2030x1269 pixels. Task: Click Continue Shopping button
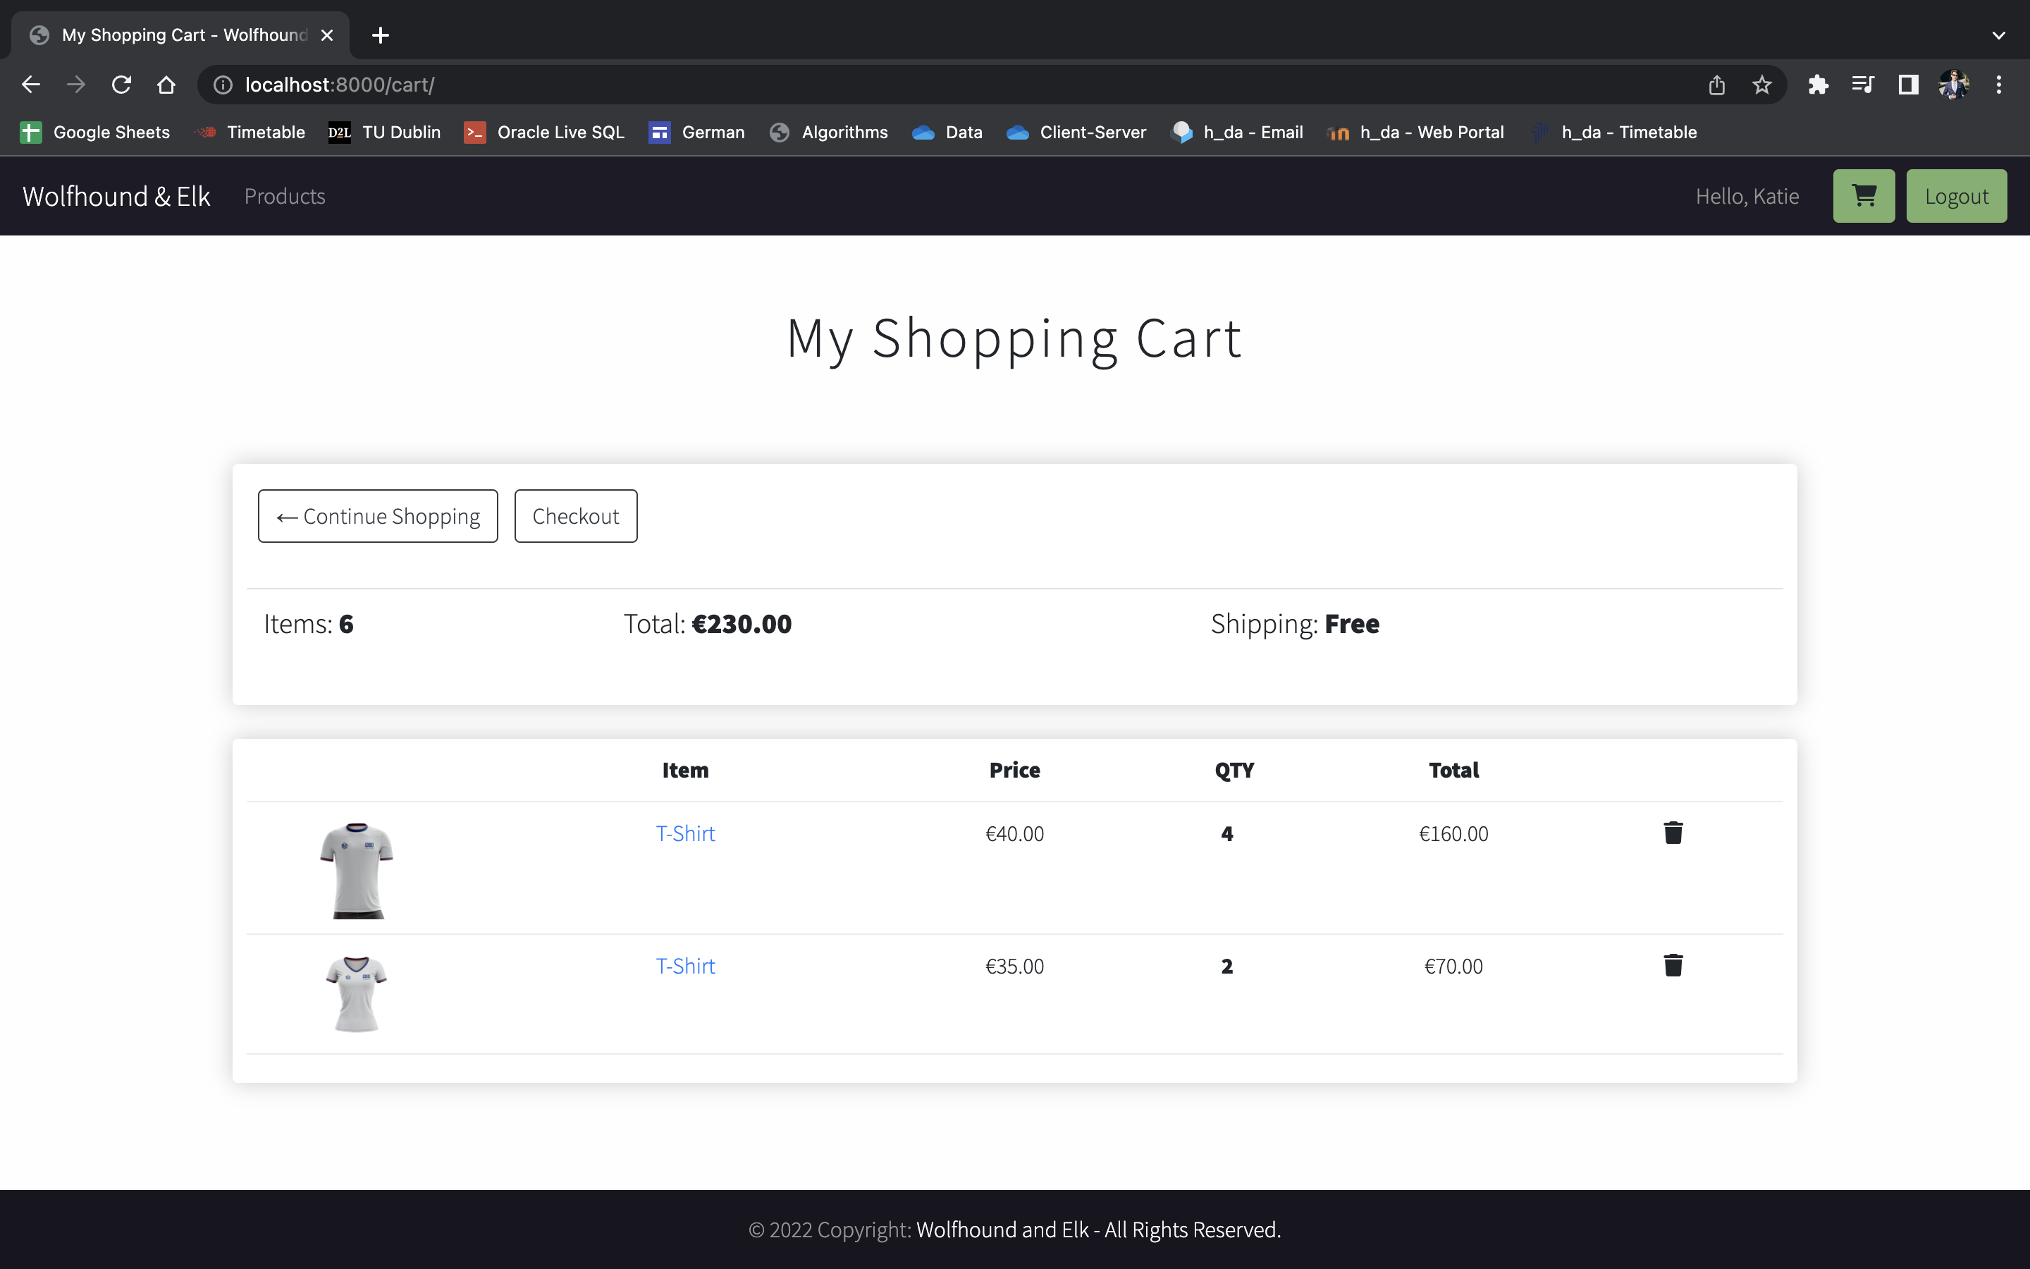pos(378,516)
